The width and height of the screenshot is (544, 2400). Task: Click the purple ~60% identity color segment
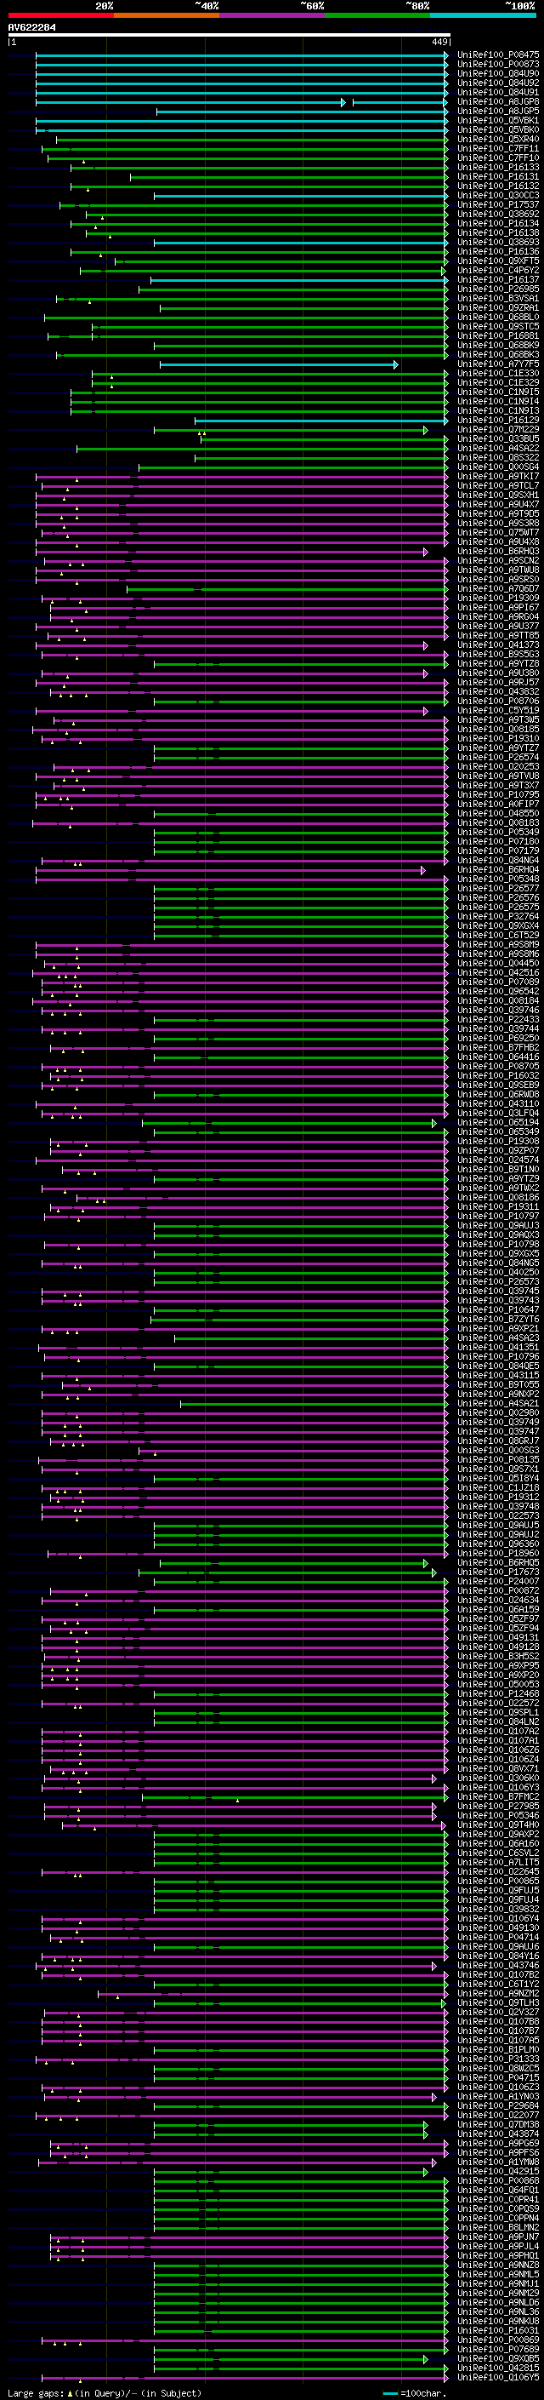pyautogui.click(x=273, y=16)
